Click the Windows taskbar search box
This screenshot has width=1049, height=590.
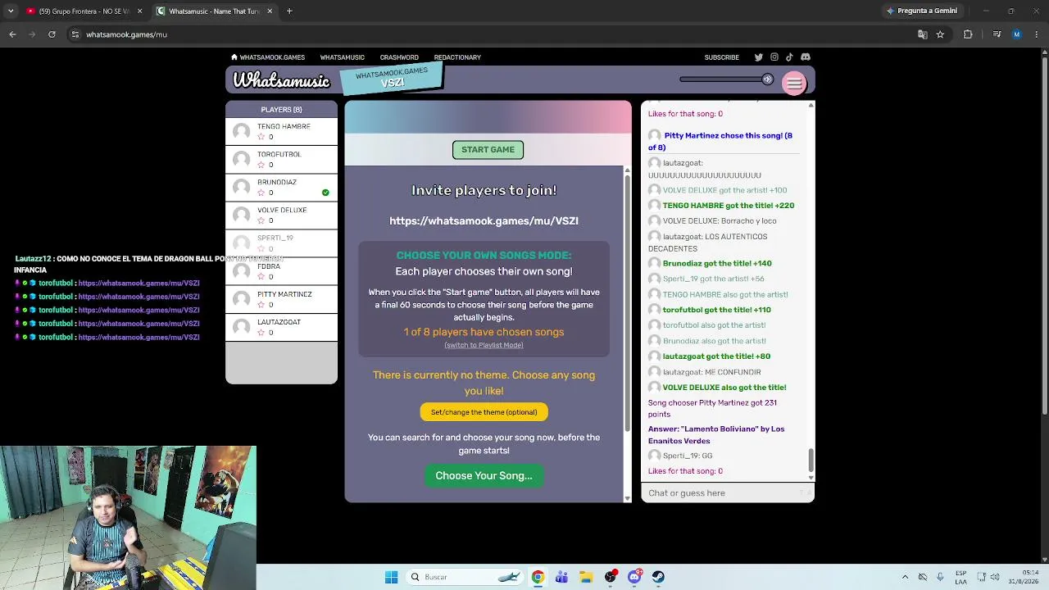point(465,577)
